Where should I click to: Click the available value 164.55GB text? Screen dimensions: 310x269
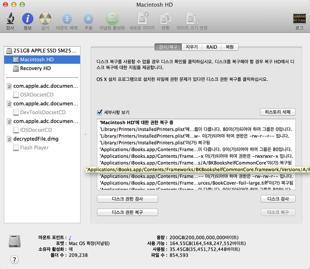point(207,243)
